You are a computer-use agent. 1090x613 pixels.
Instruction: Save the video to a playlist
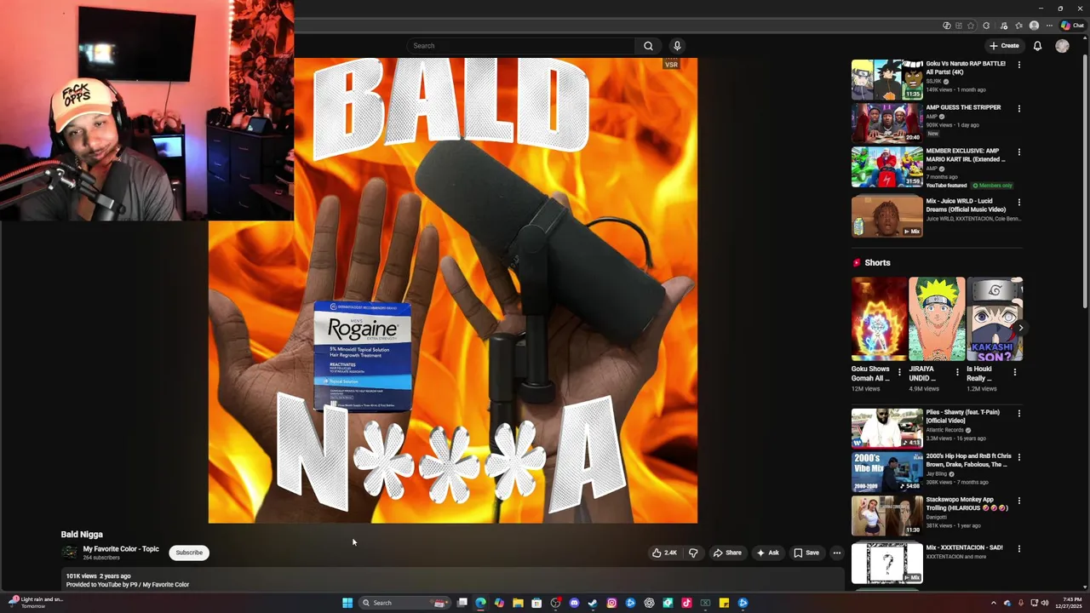pos(806,553)
